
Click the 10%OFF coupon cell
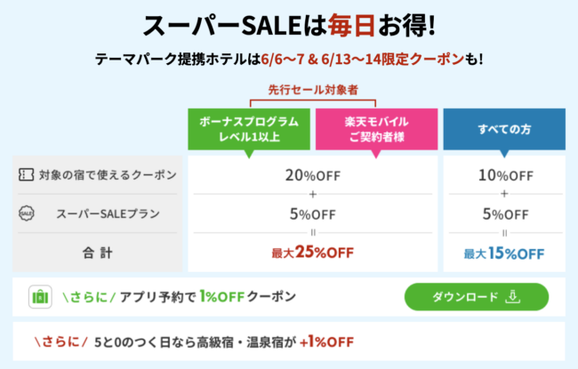[x=505, y=175]
